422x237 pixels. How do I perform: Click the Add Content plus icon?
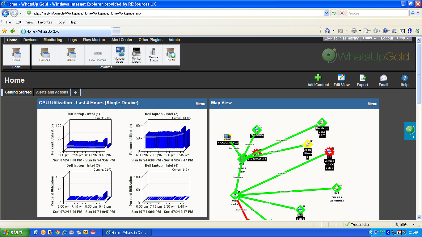(x=318, y=77)
